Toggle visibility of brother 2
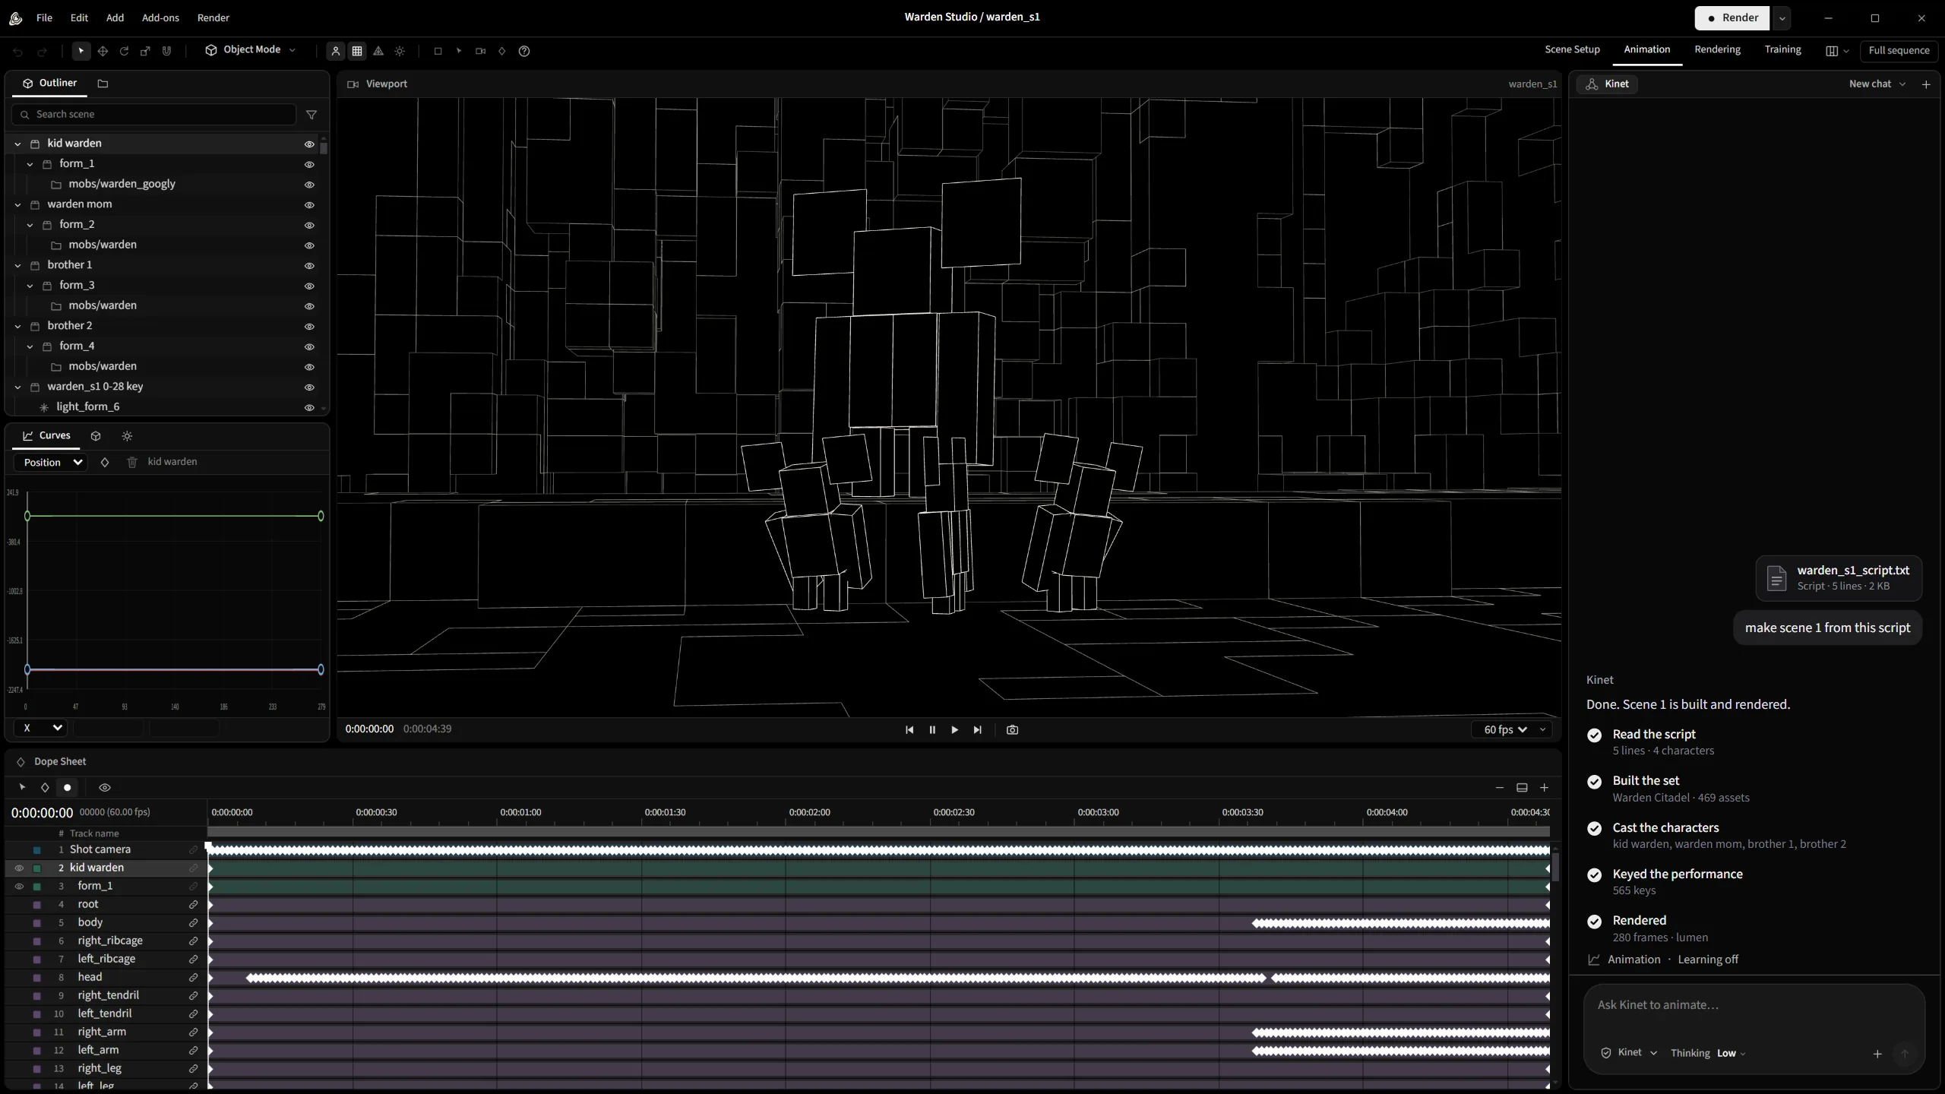Image resolution: width=1945 pixels, height=1094 pixels. (x=309, y=327)
